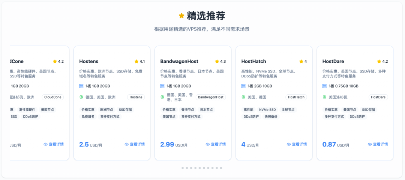Open 查看详情 on the HostDare card
This screenshot has width=405, height=180.
pos(378,144)
